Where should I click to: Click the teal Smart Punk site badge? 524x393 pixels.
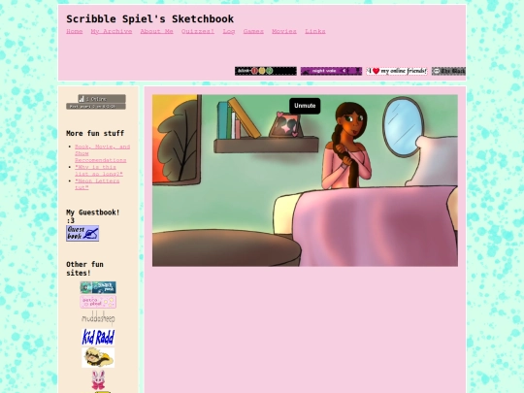[x=98, y=287]
